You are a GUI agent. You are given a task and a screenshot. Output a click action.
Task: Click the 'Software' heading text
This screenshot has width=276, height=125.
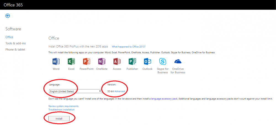(13, 29)
